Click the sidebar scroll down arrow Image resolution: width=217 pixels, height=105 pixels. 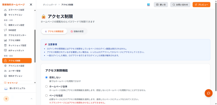click(x=35, y=83)
